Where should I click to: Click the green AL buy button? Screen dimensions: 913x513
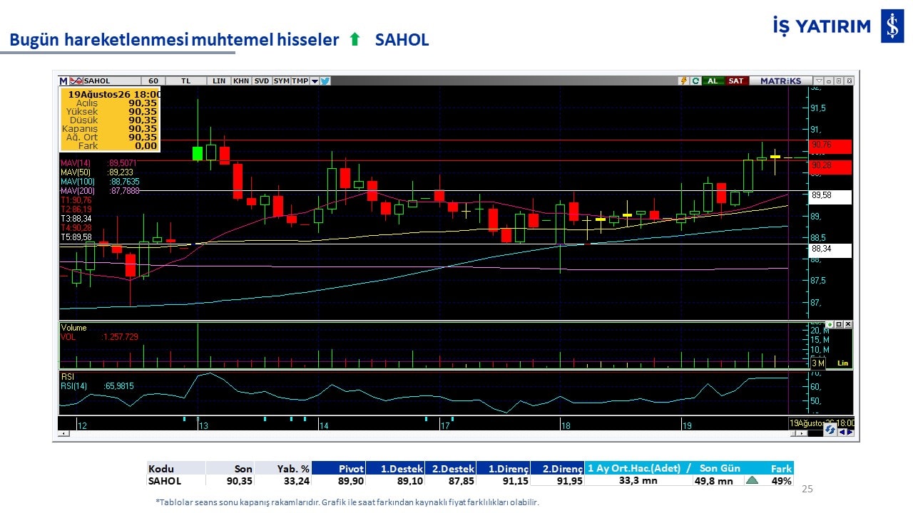pos(713,81)
